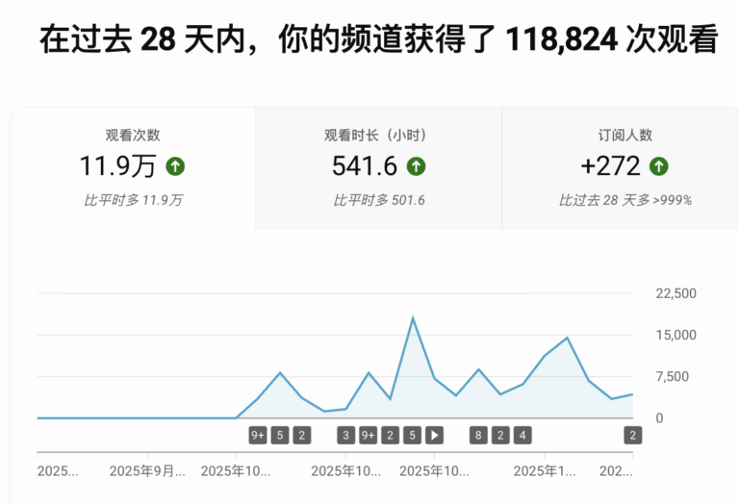Click green up arrow beside +272
Viewport: 739px width, 504px height.
coord(658,166)
